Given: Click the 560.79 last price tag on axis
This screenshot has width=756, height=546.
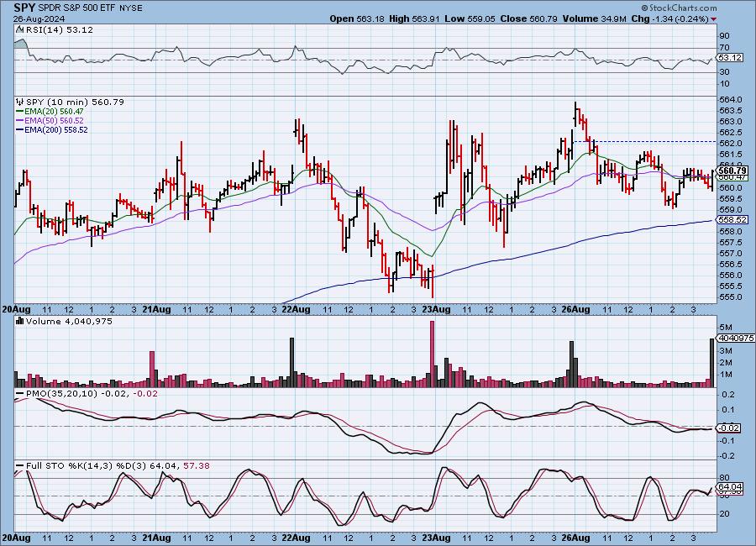Looking at the screenshot, I should [732, 171].
